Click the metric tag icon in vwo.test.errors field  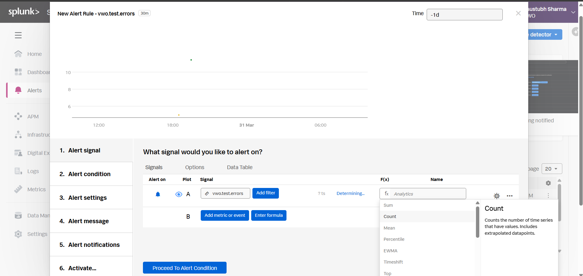[x=207, y=193]
